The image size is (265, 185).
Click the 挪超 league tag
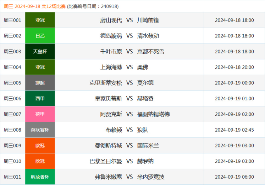pyautogui.click(x=40, y=83)
